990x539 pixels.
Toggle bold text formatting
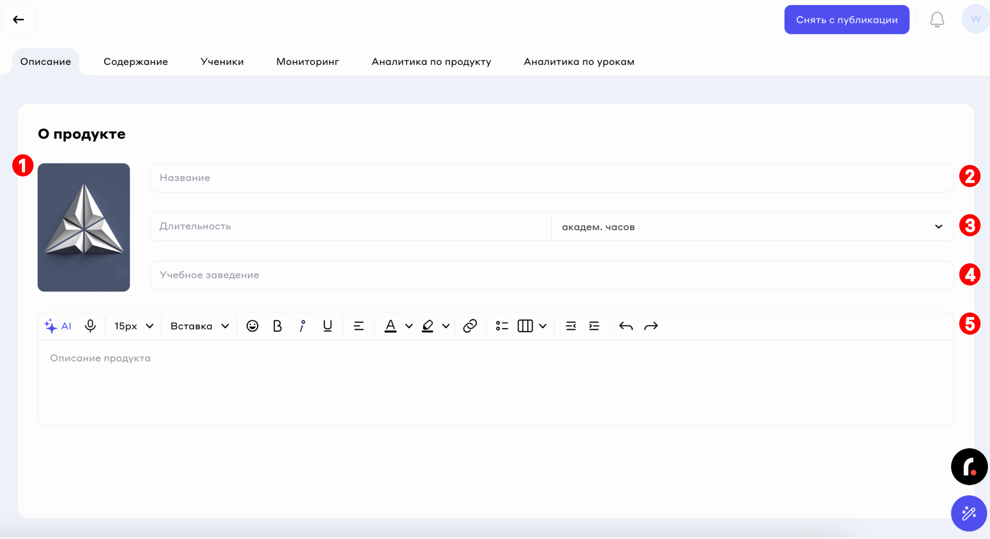tap(277, 326)
